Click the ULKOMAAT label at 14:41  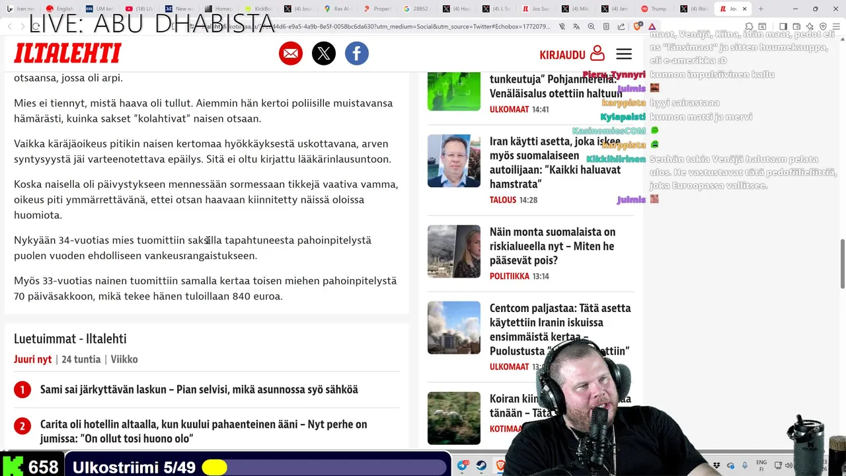510,109
